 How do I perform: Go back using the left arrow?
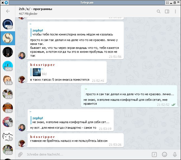point(8,11)
